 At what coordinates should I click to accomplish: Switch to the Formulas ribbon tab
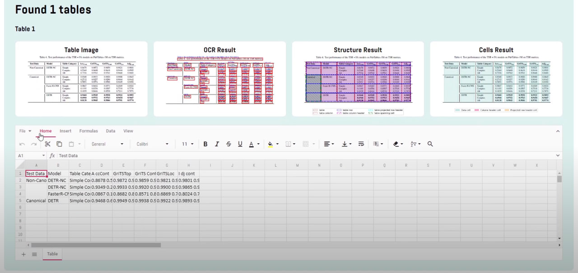pos(89,131)
